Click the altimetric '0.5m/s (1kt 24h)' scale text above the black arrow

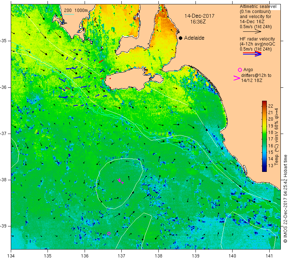pyautogui.click(x=256, y=27)
